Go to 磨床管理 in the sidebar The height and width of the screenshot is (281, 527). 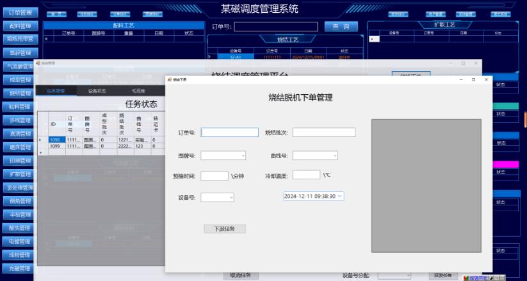pyautogui.click(x=19, y=147)
